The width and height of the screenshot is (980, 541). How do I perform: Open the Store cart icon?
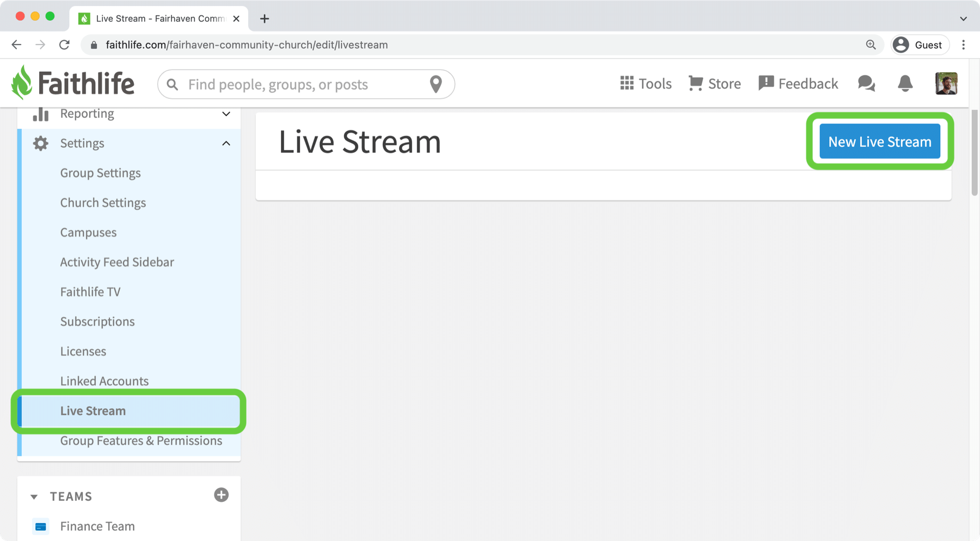[695, 83]
